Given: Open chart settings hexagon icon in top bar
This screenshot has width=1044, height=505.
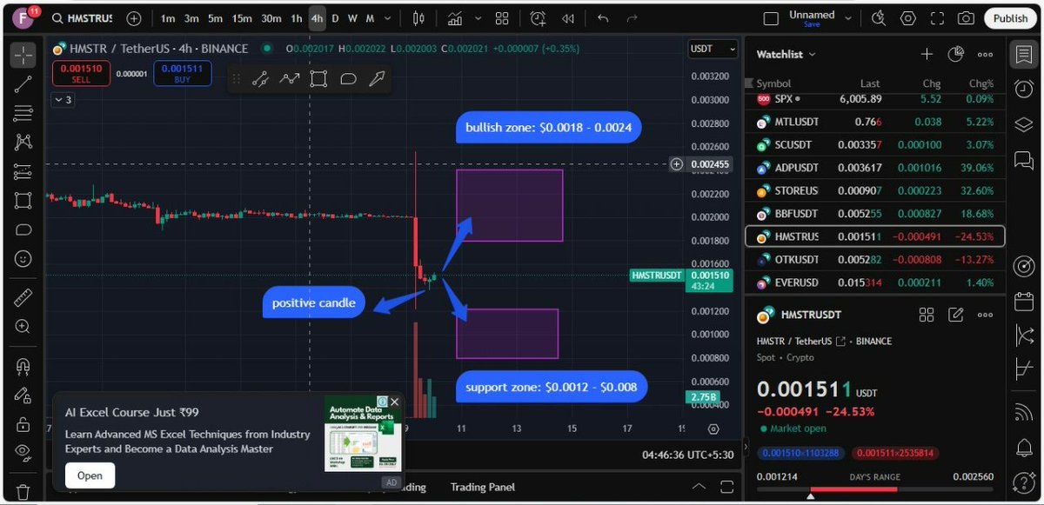Looking at the screenshot, I should pyautogui.click(x=908, y=18).
